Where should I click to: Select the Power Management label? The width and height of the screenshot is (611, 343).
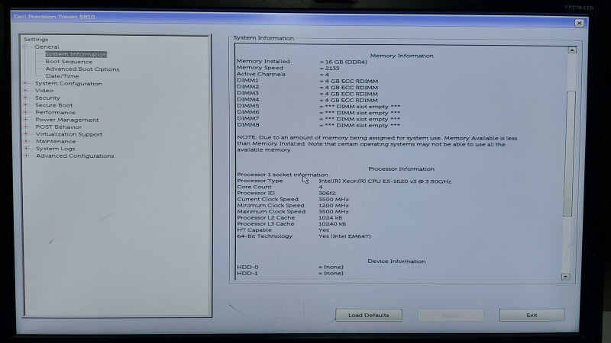tap(67, 120)
